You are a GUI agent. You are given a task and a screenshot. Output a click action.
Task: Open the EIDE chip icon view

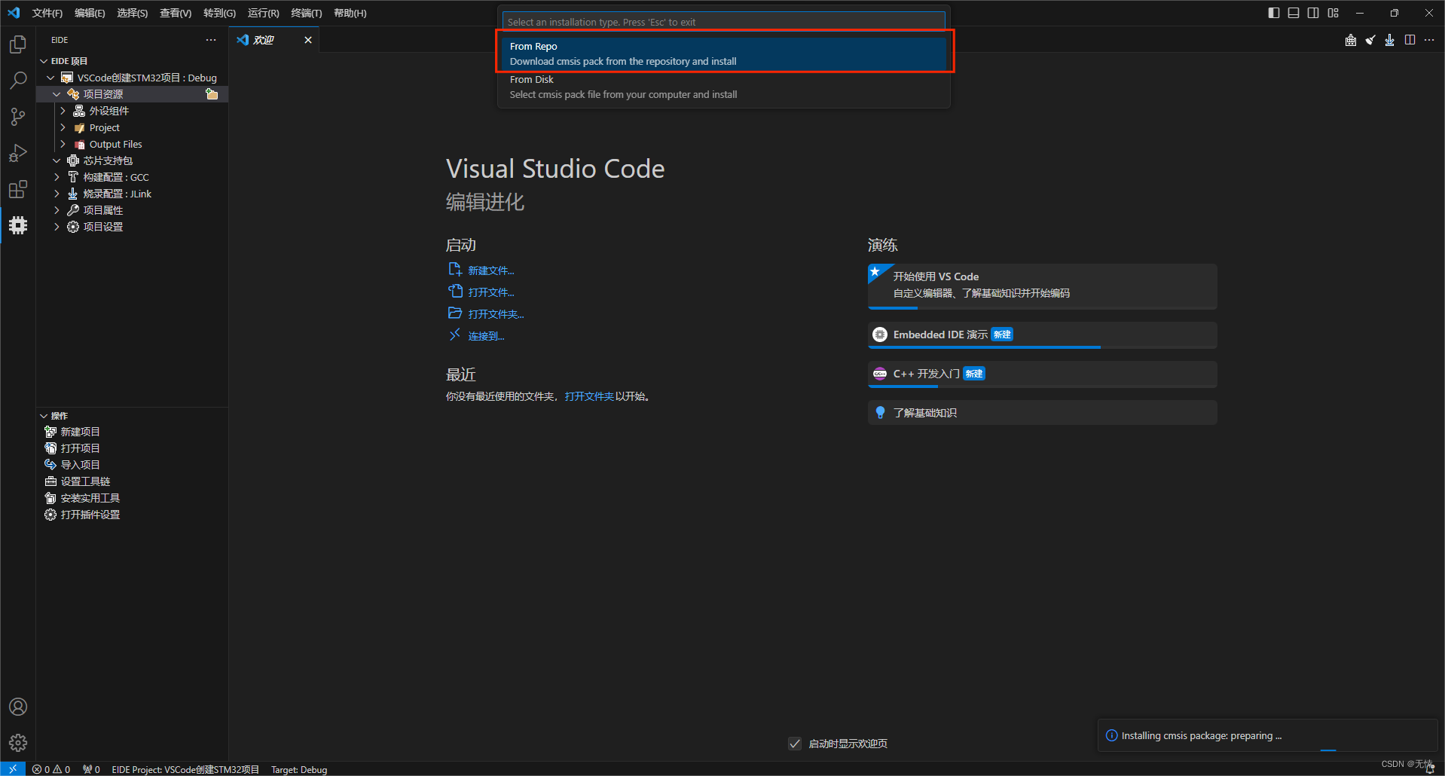point(18,225)
